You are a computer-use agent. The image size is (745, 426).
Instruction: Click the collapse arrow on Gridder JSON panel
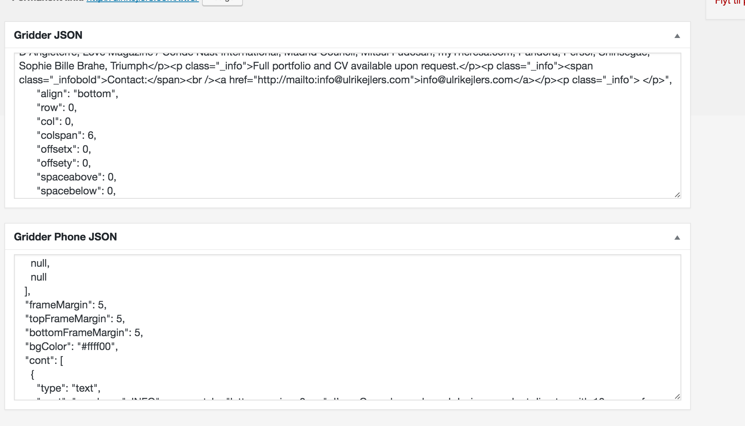[x=678, y=35]
